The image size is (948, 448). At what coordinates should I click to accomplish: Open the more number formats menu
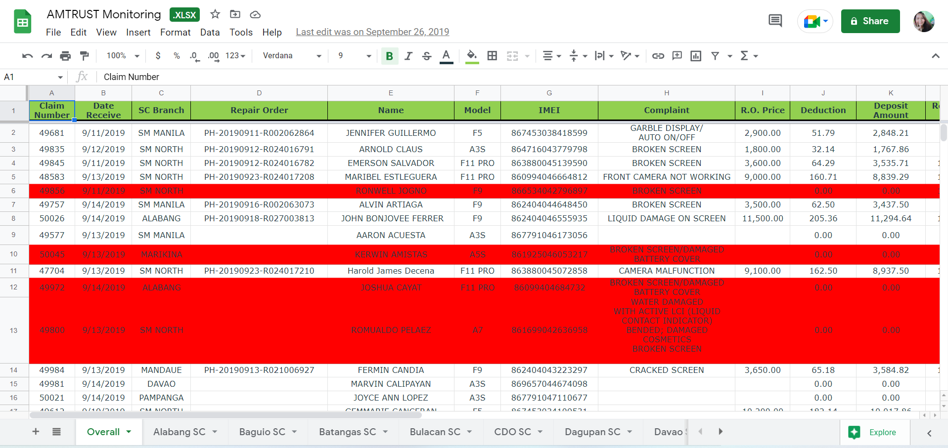click(x=235, y=56)
